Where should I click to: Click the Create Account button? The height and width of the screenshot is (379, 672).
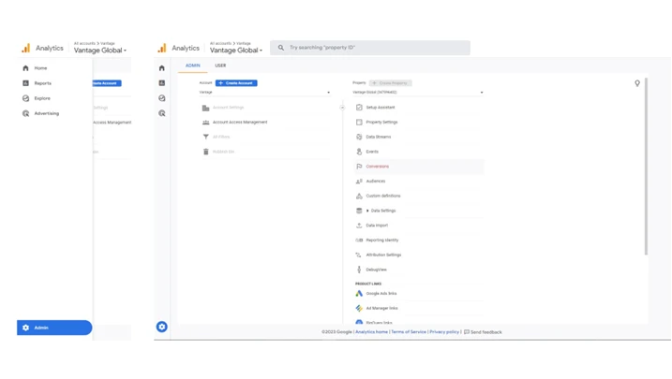(236, 83)
